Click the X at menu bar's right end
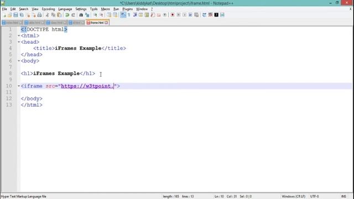This screenshot has width=354, height=199. [x=350, y=9]
